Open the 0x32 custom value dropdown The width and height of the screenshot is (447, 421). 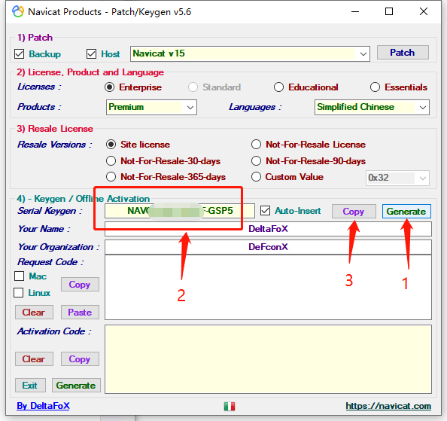click(397, 178)
